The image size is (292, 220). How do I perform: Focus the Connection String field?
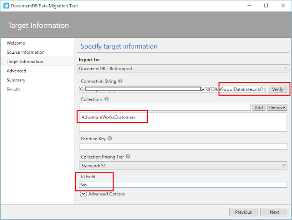pos(172,89)
